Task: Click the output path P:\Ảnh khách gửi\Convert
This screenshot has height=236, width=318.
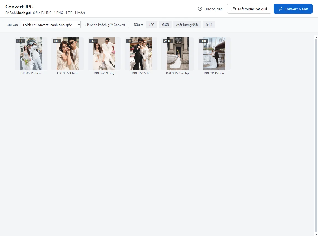Action: coord(106,25)
